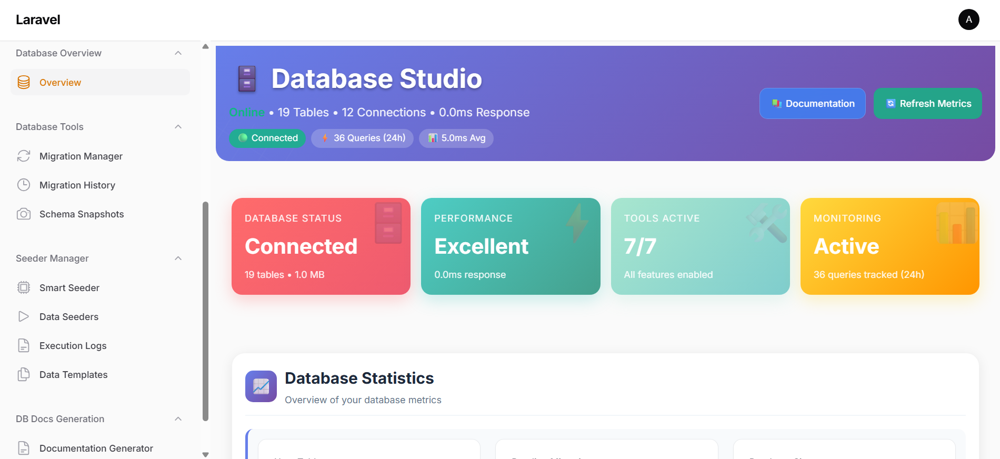
Task: Click the Smart Seeder chip icon
Action: coord(24,287)
